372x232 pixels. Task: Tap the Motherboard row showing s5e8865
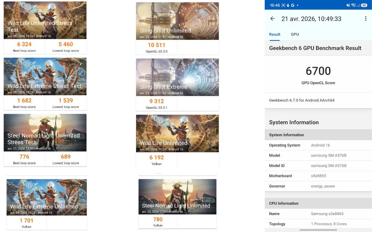[318, 176]
